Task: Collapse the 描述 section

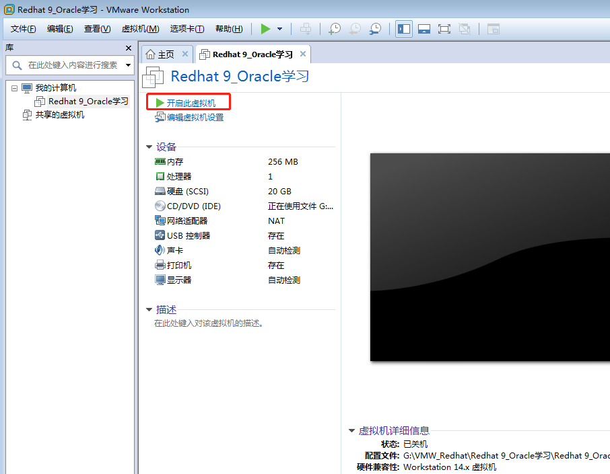Action: [149, 310]
